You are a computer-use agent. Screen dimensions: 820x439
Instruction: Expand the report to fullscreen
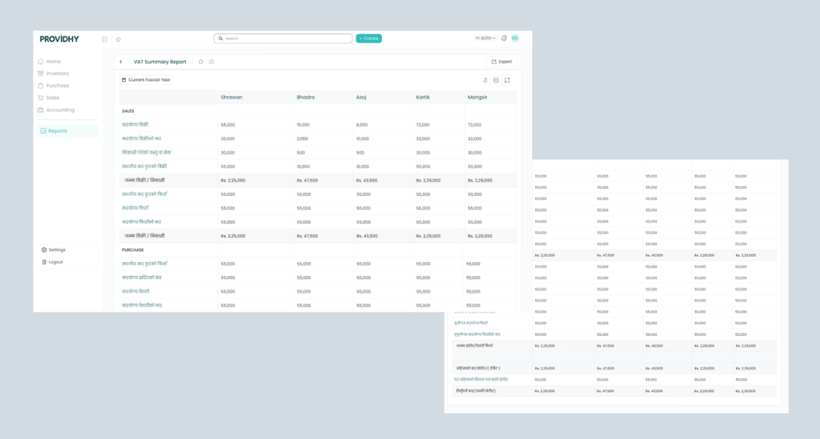tap(507, 80)
